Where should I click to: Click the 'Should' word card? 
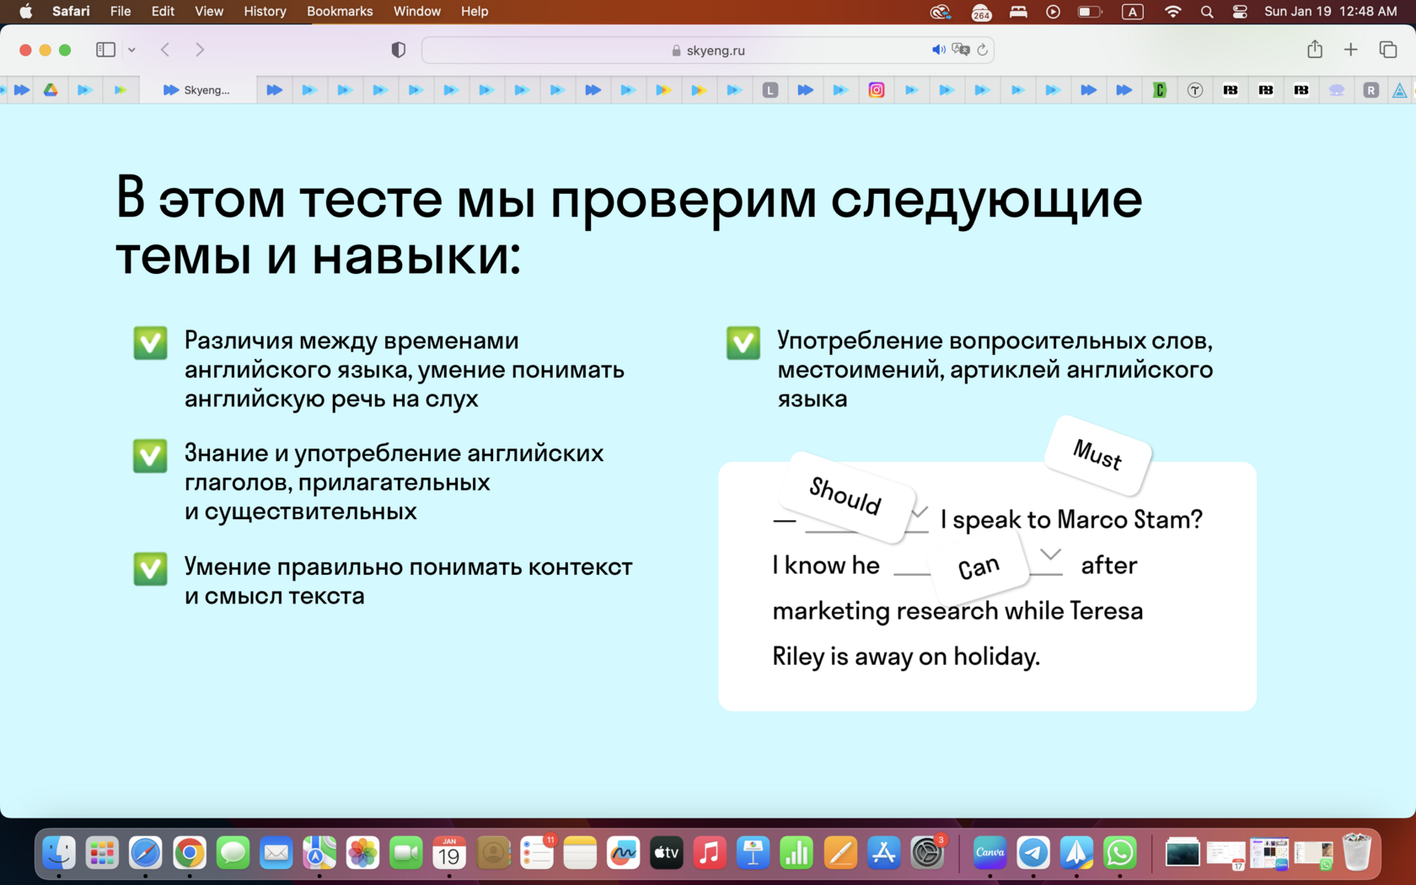pos(845,496)
